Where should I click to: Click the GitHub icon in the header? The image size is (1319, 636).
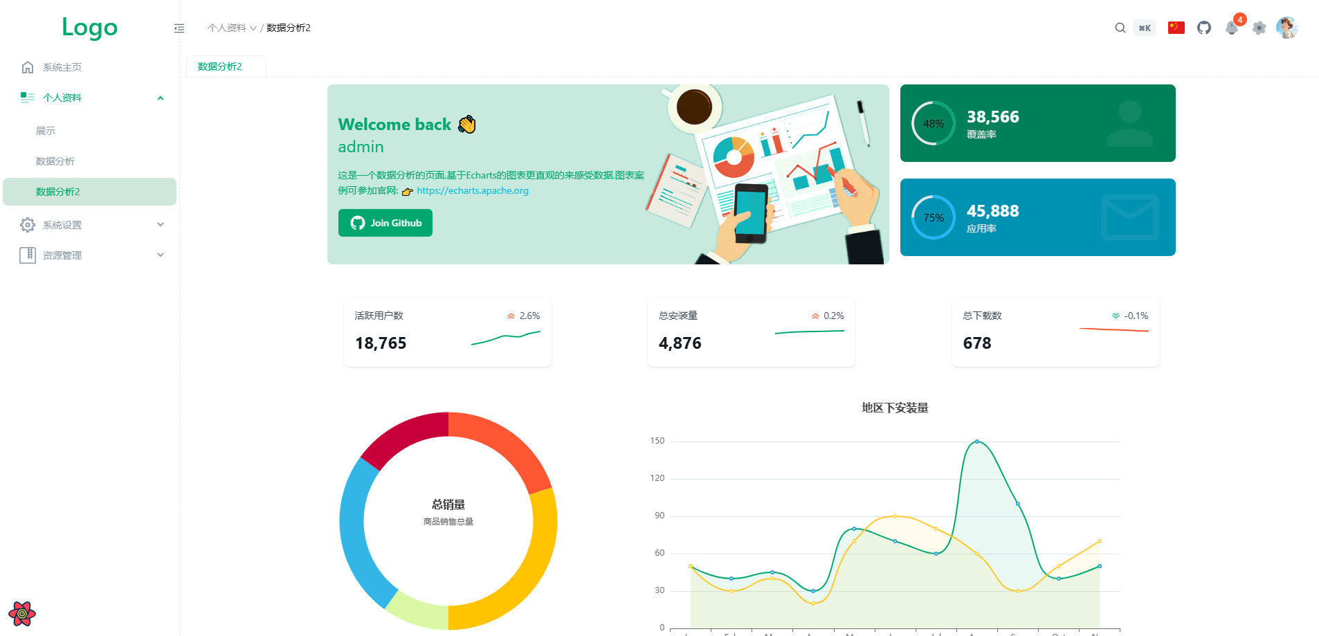tap(1204, 28)
